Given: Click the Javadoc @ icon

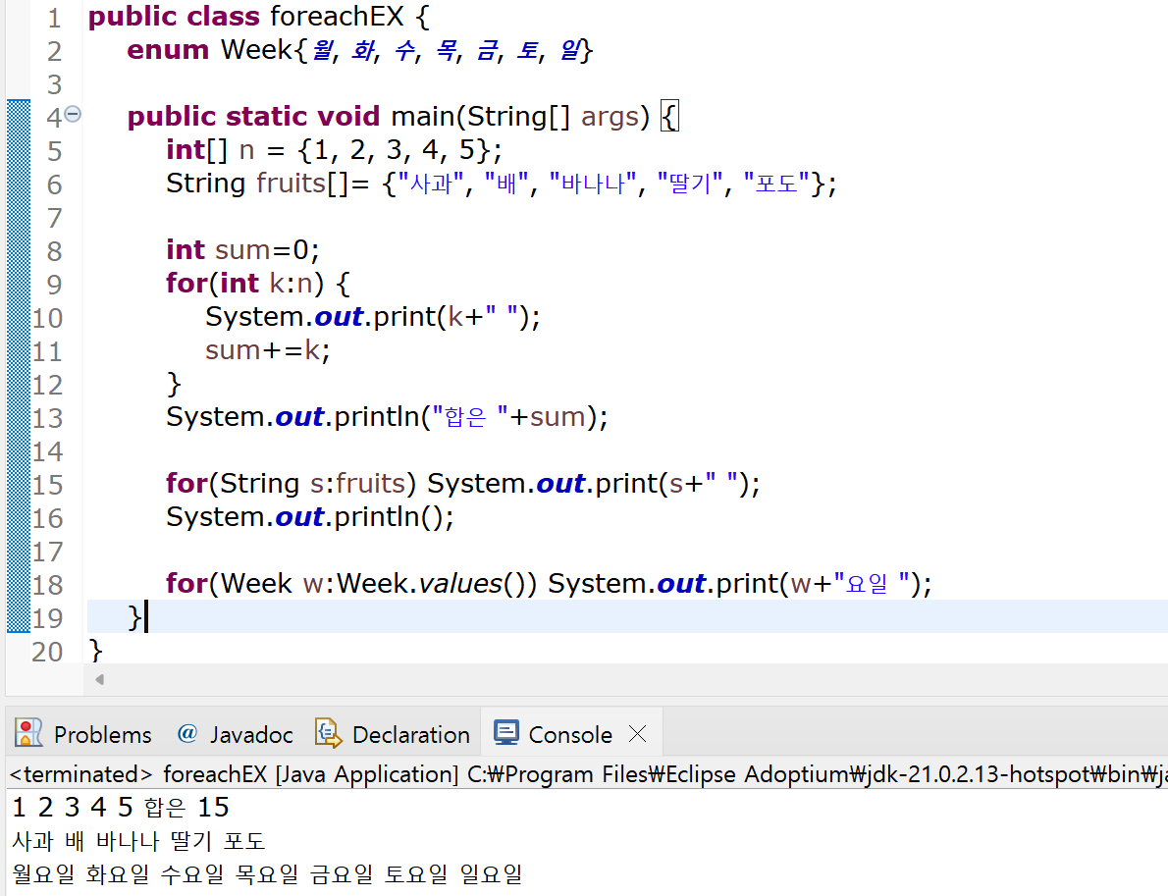Looking at the screenshot, I should coord(186,734).
